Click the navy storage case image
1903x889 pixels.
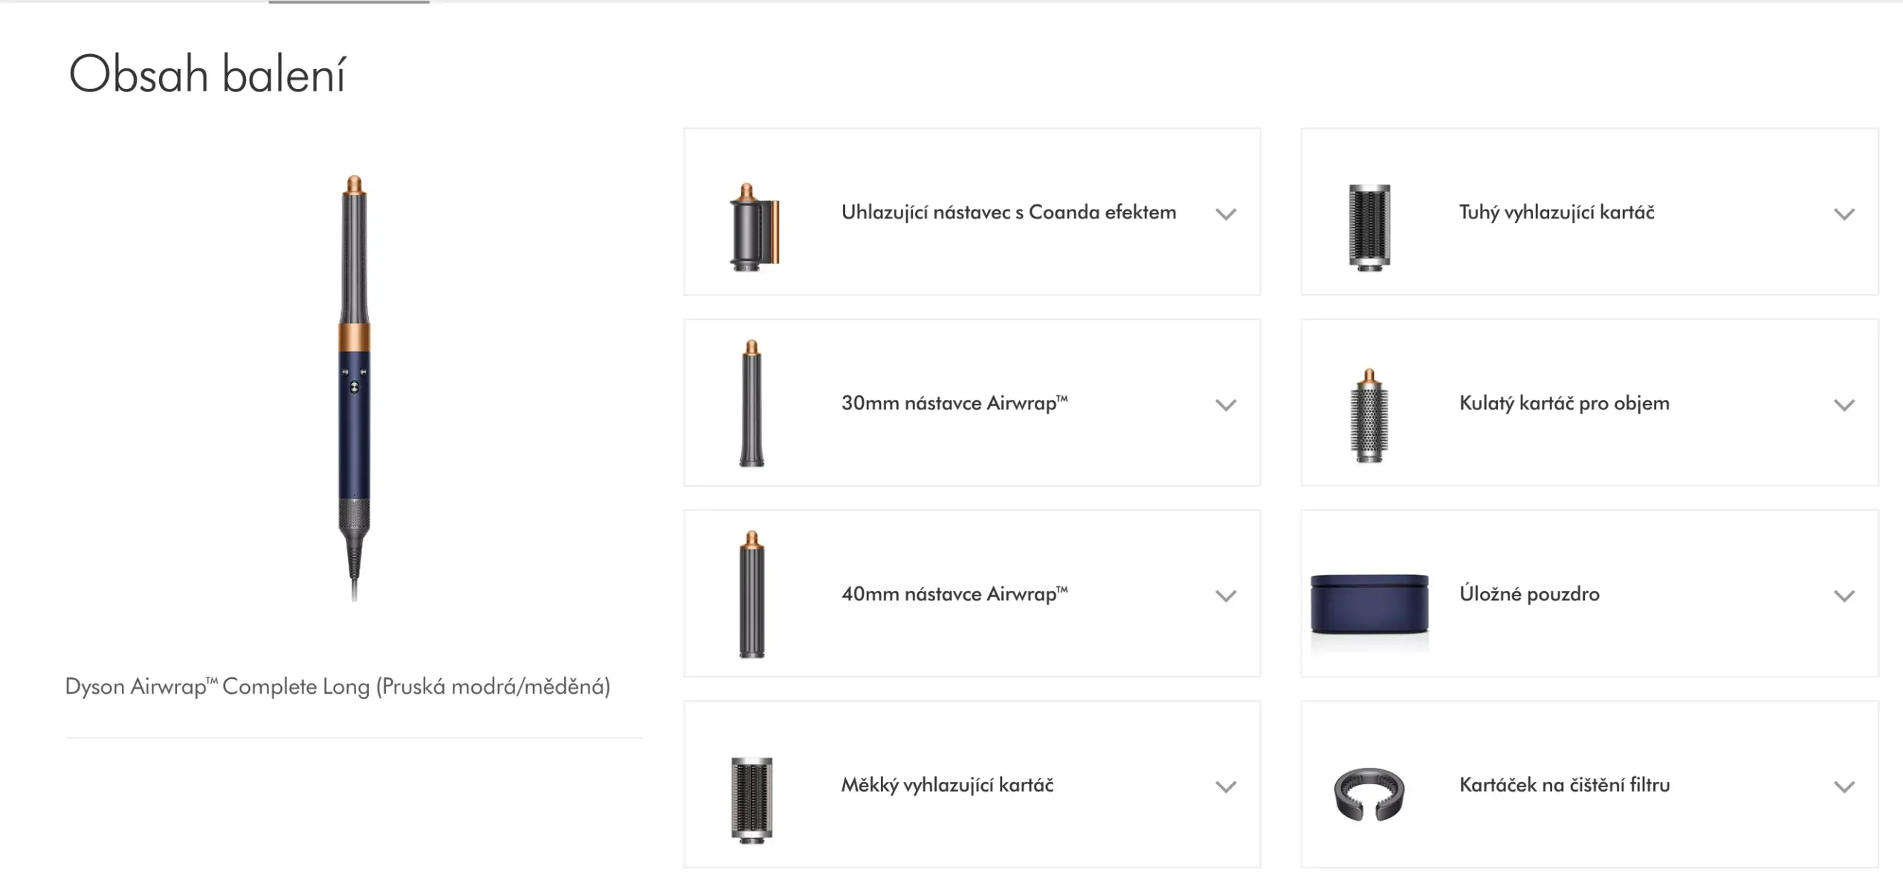(x=1369, y=605)
